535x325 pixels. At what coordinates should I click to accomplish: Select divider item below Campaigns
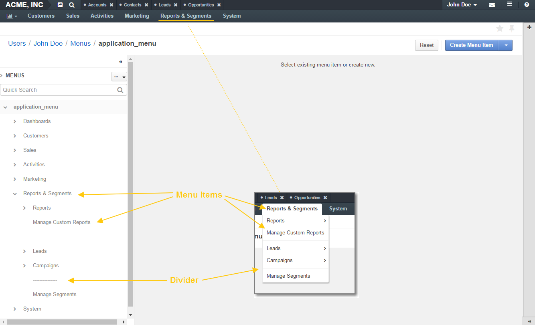[45, 280]
